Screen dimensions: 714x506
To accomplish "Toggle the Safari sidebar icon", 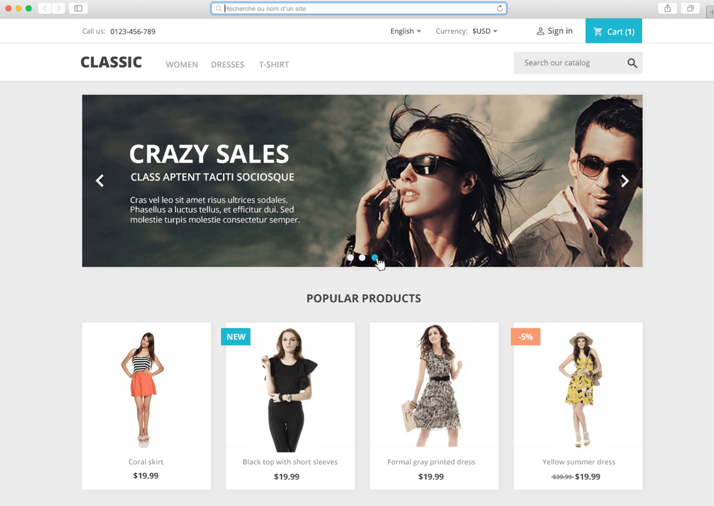I will 78,9.
